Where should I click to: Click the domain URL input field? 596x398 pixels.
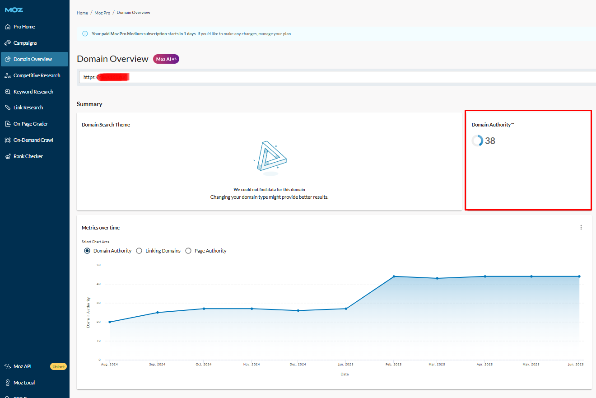point(339,77)
